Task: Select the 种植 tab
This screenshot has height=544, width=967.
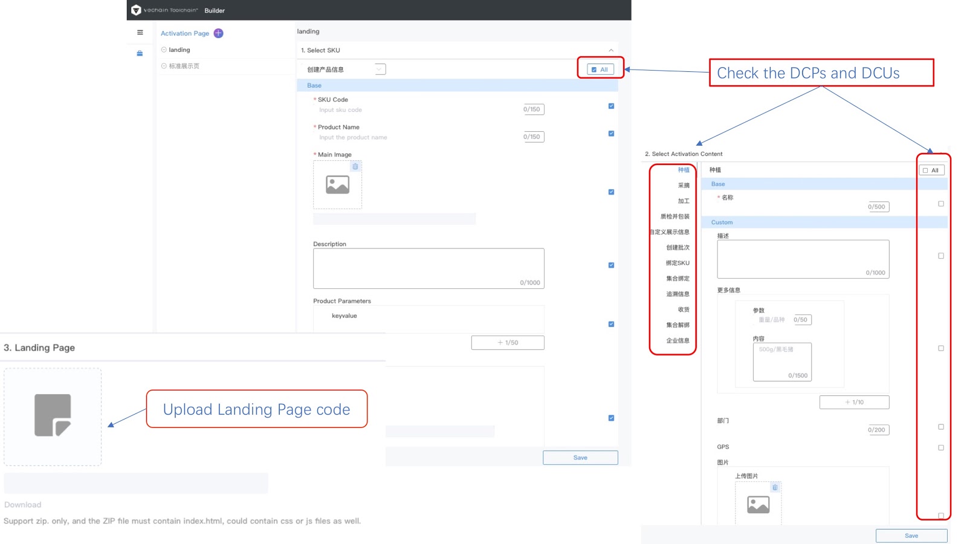Action: [684, 170]
